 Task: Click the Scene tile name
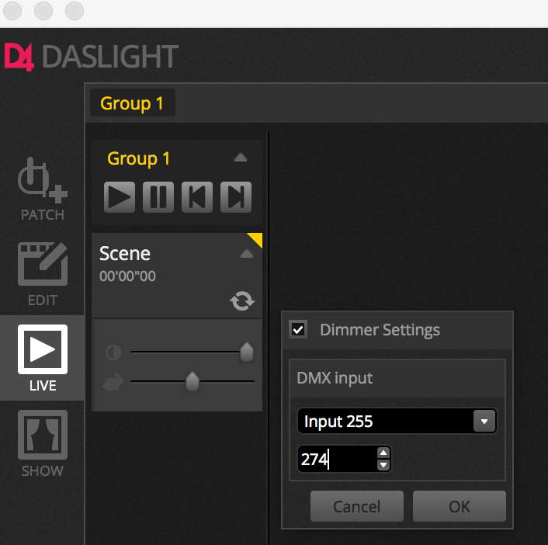tap(125, 253)
